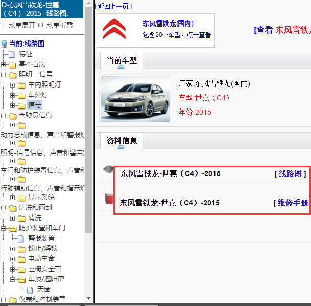This screenshot has width=311, height=306.
Task: Open the 东风雪铁龙(国内) brand link
Action: pyautogui.click(x=168, y=24)
